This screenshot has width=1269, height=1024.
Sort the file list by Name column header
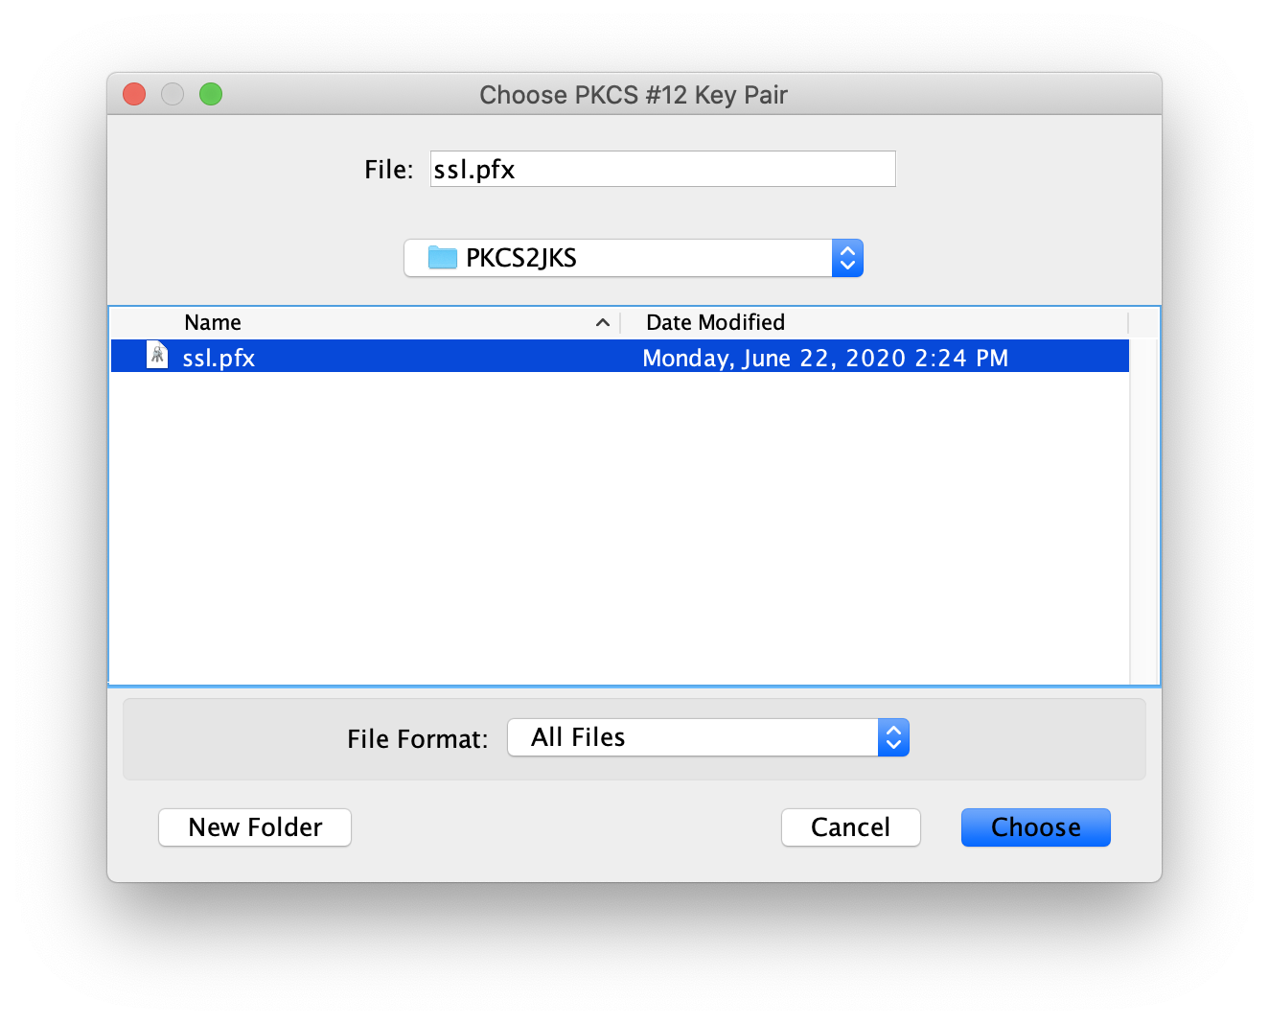click(x=364, y=322)
